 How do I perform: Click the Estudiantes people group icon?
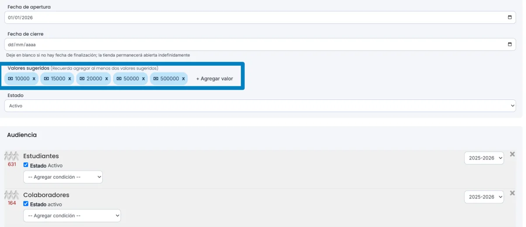click(x=11, y=156)
